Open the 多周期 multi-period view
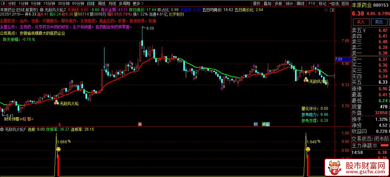Image resolution: width=390 pixels, height=177 pixels. tap(124, 4)
